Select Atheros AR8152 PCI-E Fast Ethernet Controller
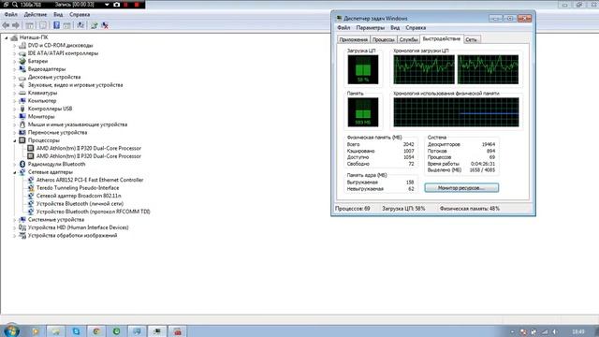The image size is (599, 337). point(90,180)
